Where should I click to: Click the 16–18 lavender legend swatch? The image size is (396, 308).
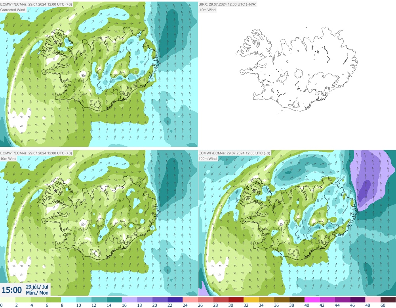pos(129,300)
